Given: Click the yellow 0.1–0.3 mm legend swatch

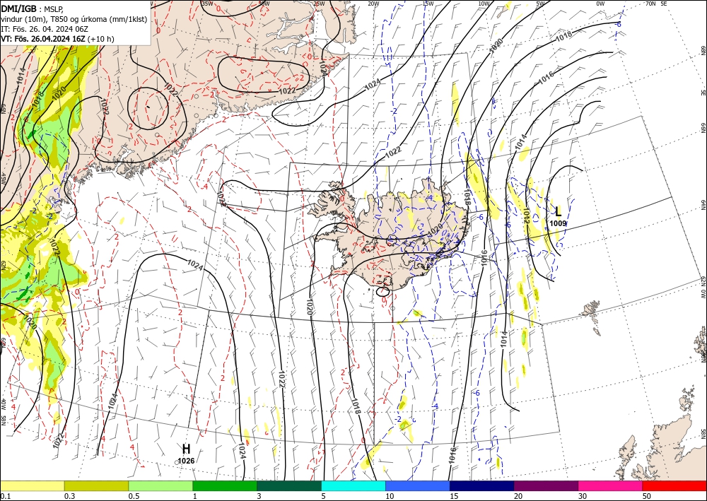Looking at the screenshot, I should [32, 485].
